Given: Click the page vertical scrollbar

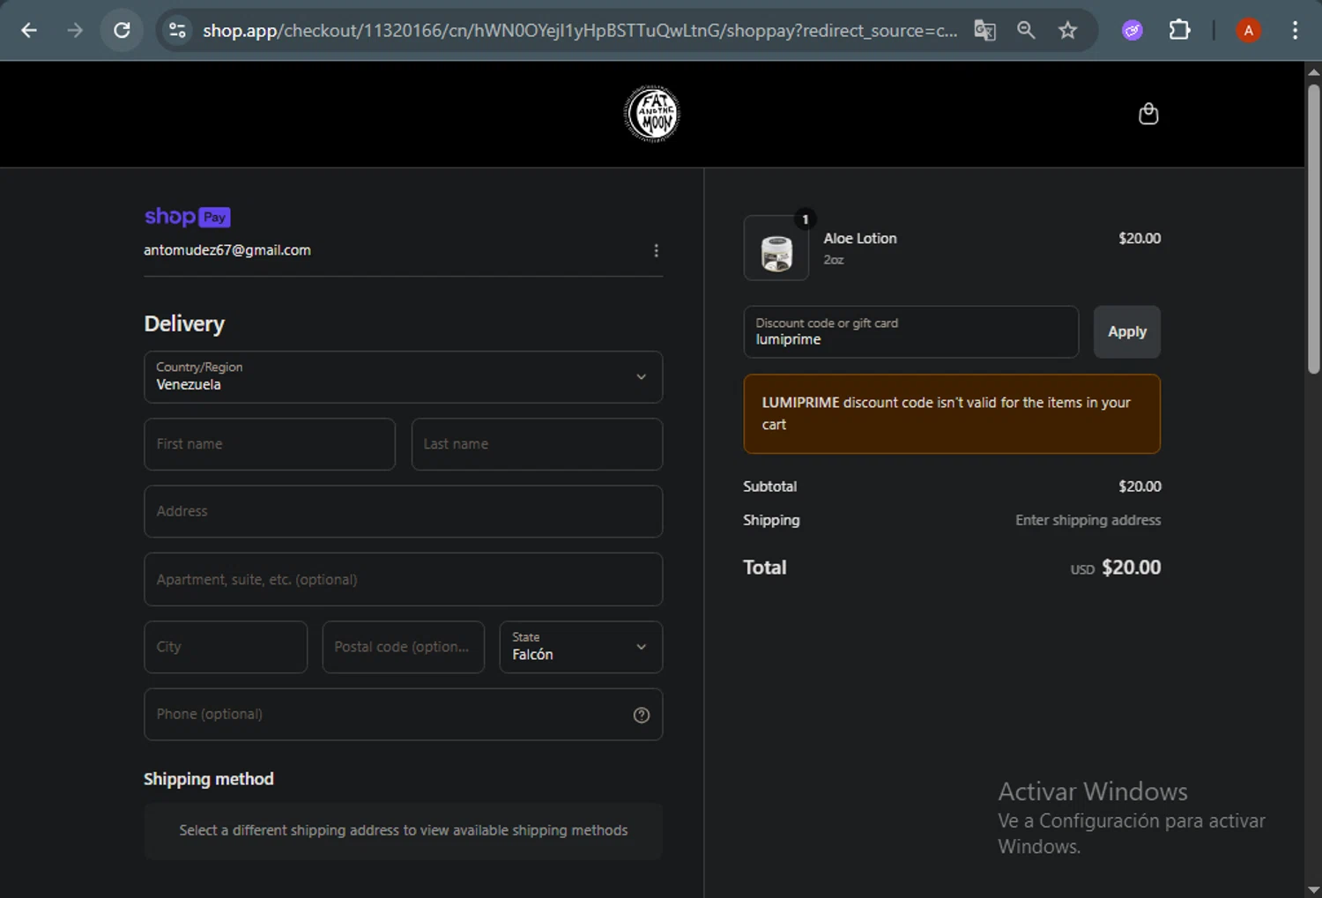Looking at the screenshot, I should tap(1313, 228).
